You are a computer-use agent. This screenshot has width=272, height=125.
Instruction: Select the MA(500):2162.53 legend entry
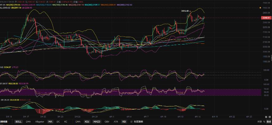[x=124, y=5]
